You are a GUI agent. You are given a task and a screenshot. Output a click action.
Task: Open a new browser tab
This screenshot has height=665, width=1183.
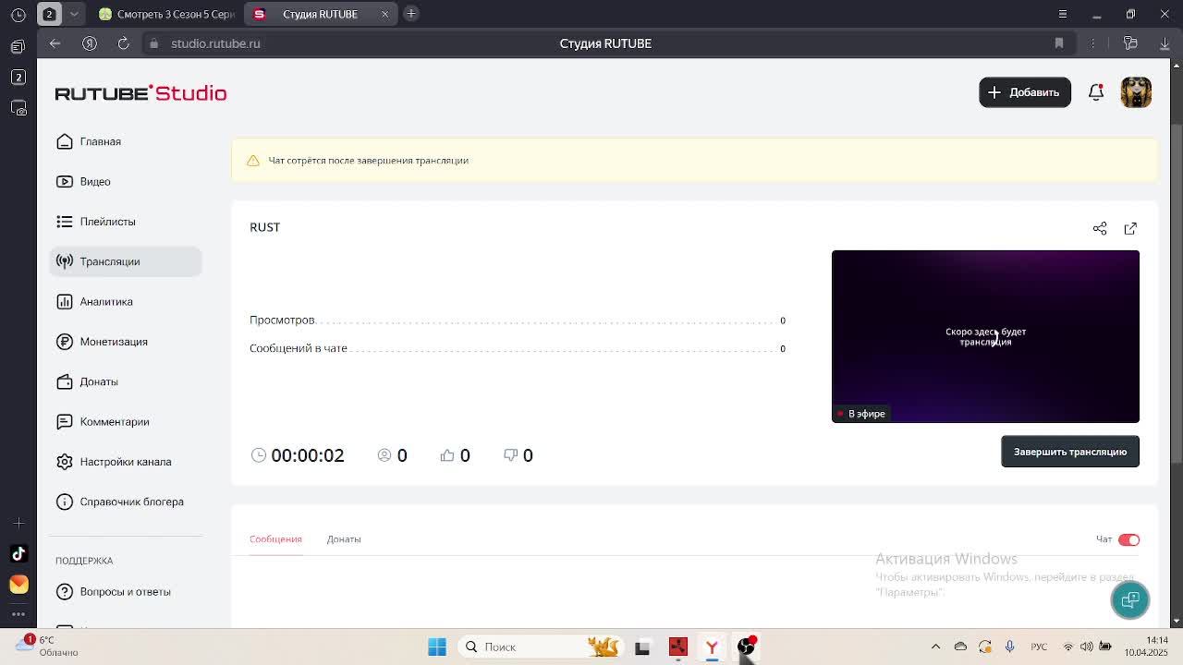coord(411,14)
